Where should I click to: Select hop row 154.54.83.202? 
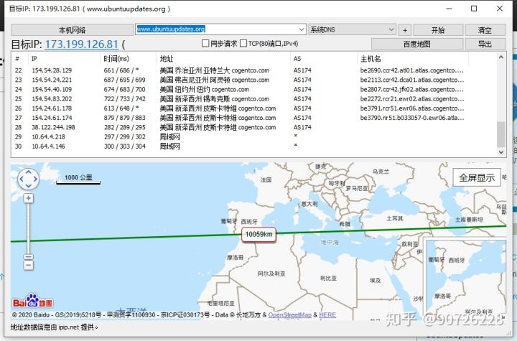254,99
